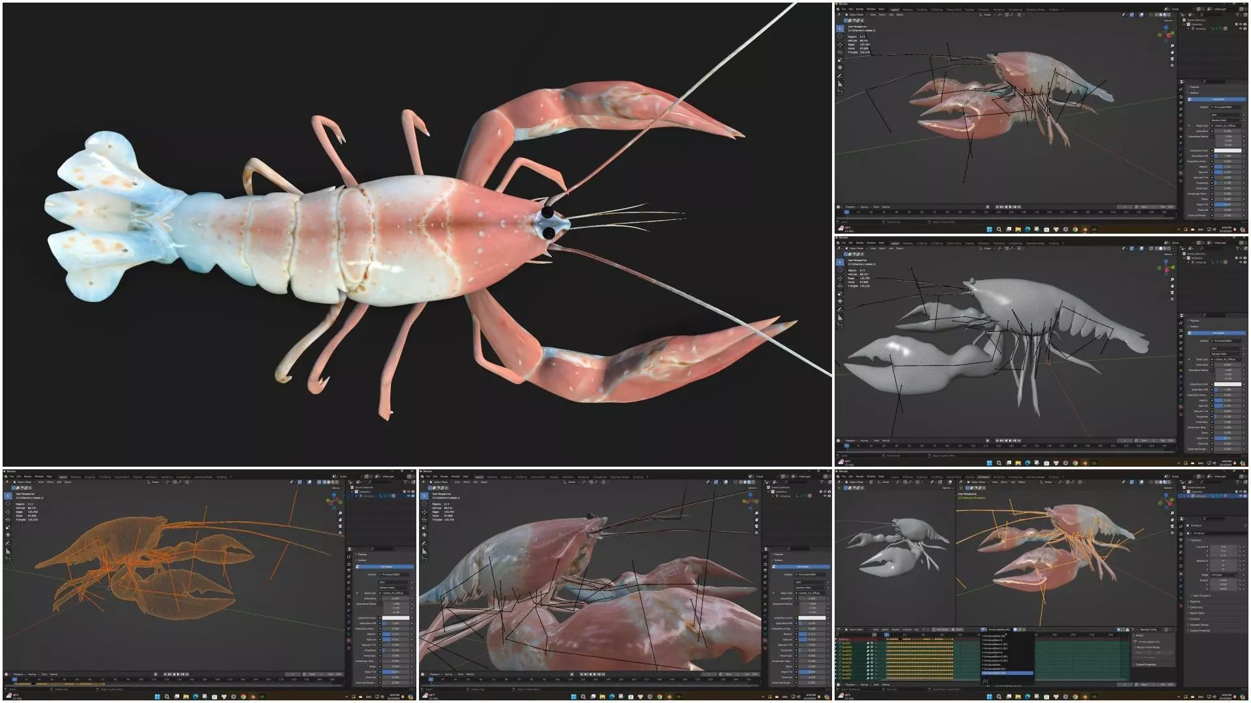Viewport: 1251px width, 703px height.
Task: Adjust Metallic slider in textured rig material panel
Action: pyautogui.click(x=1228, y=167)
